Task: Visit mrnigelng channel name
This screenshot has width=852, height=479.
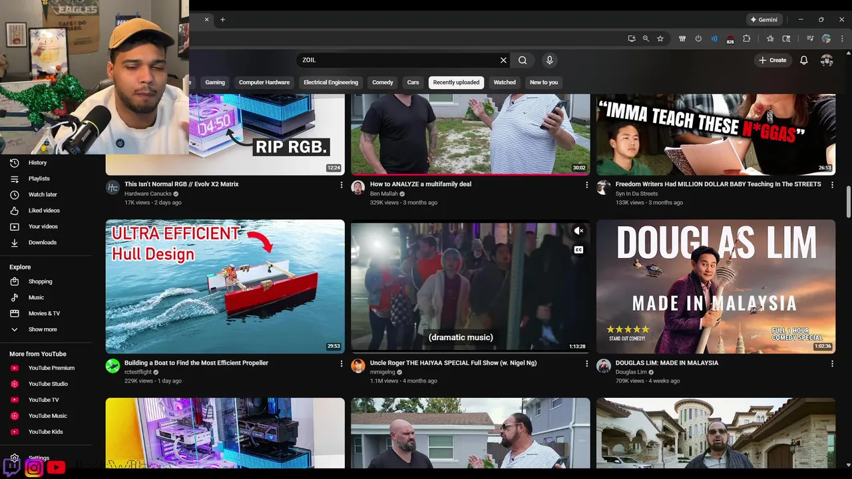Action: click(x=384, y=373)
